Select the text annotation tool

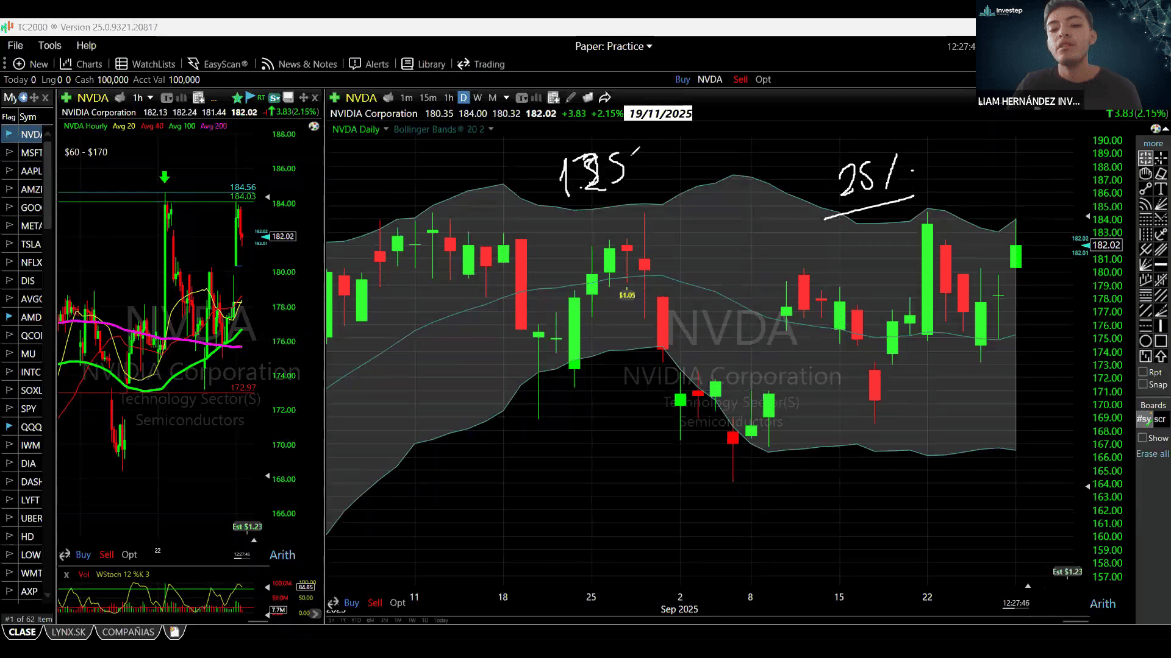[x=1161, y=189]
